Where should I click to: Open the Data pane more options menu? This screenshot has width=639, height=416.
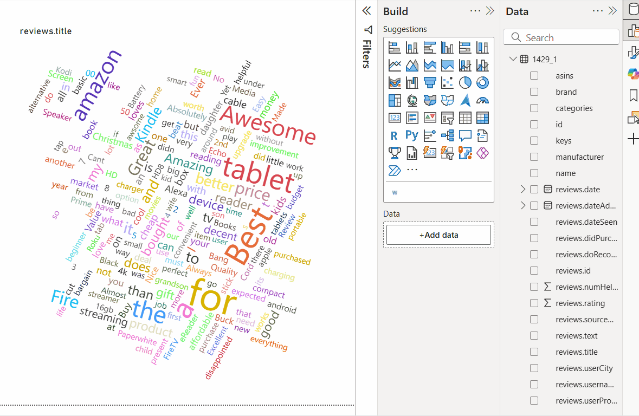point(598,11)
